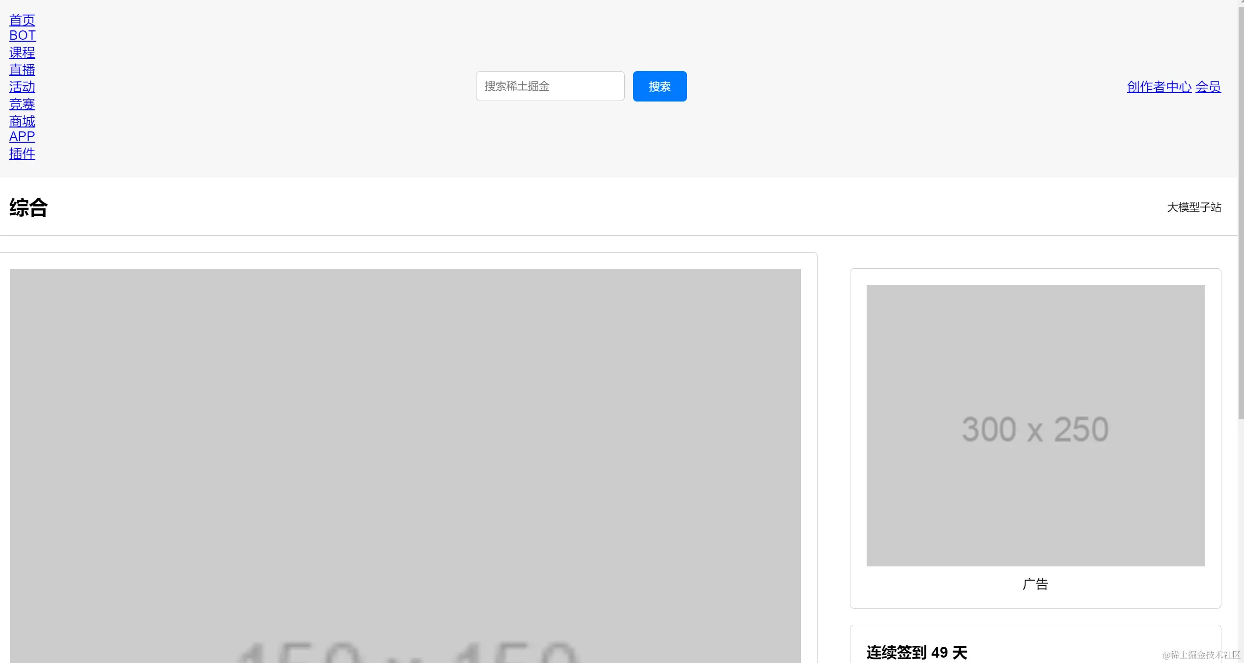The width and height of the screenshot is (1244, 663).
Task: Open 创作者中心 link
Action: (x=1159, y=87)
